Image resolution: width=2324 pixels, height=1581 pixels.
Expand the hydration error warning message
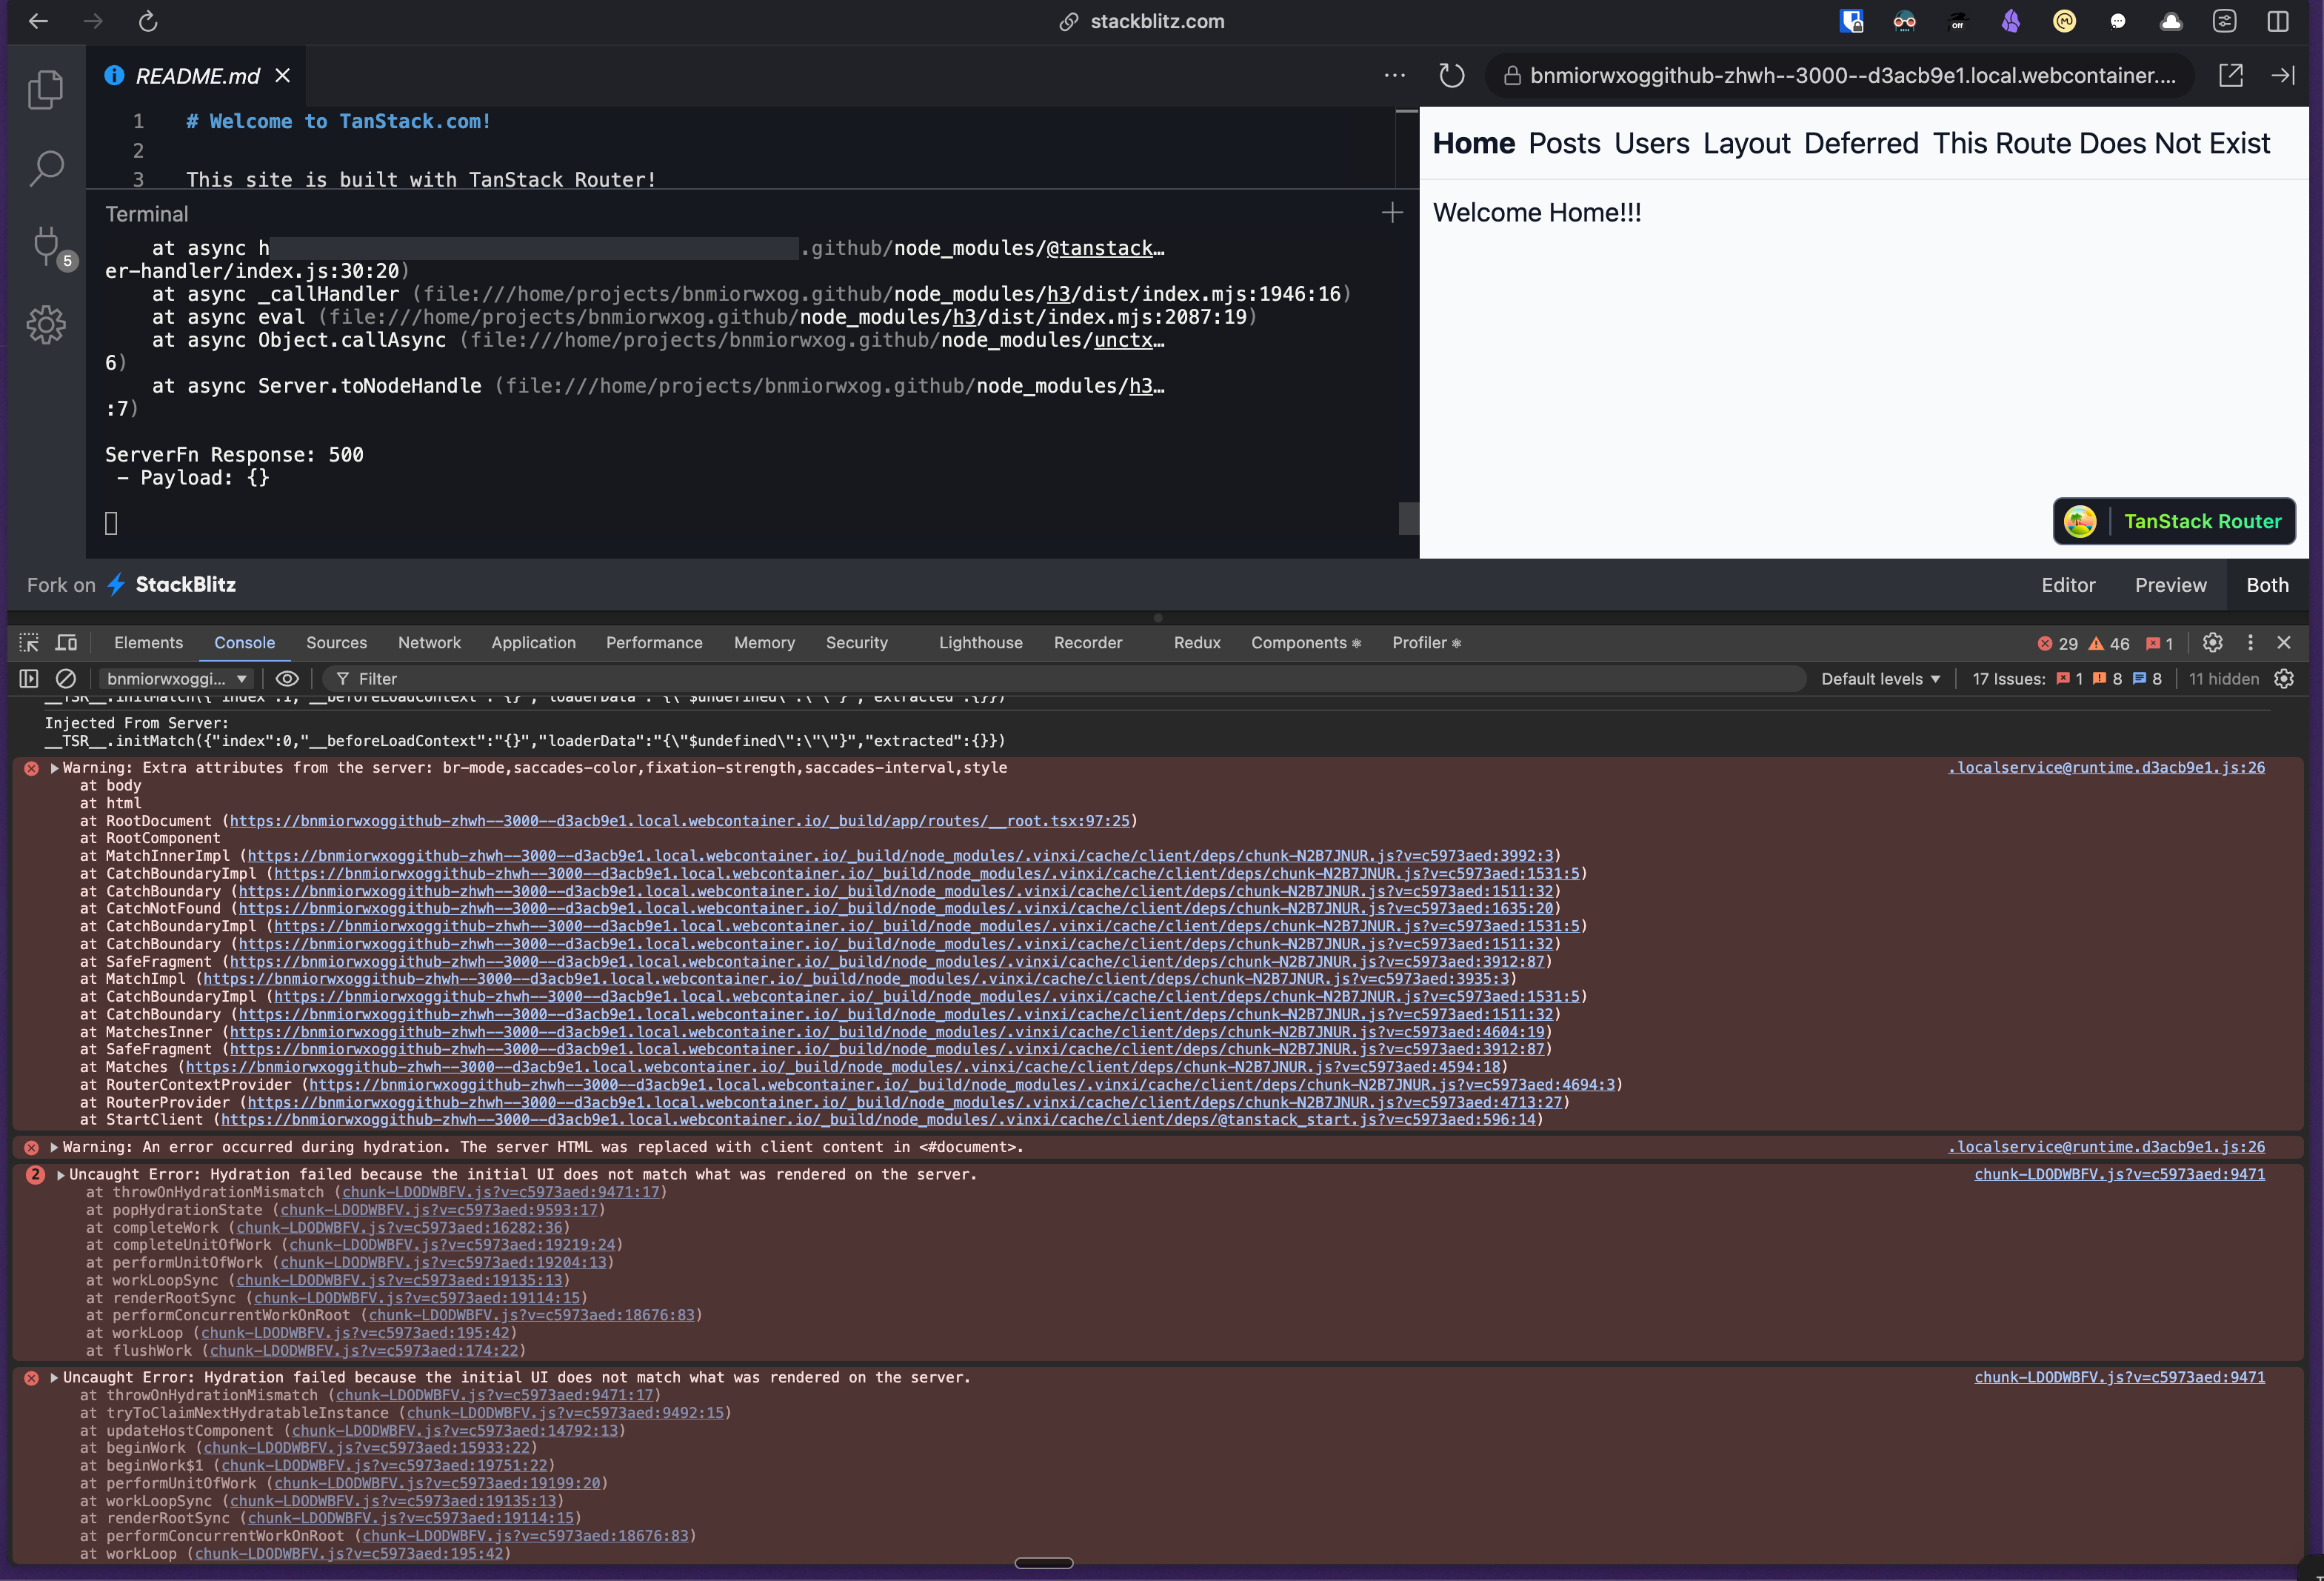point(54,1147)
